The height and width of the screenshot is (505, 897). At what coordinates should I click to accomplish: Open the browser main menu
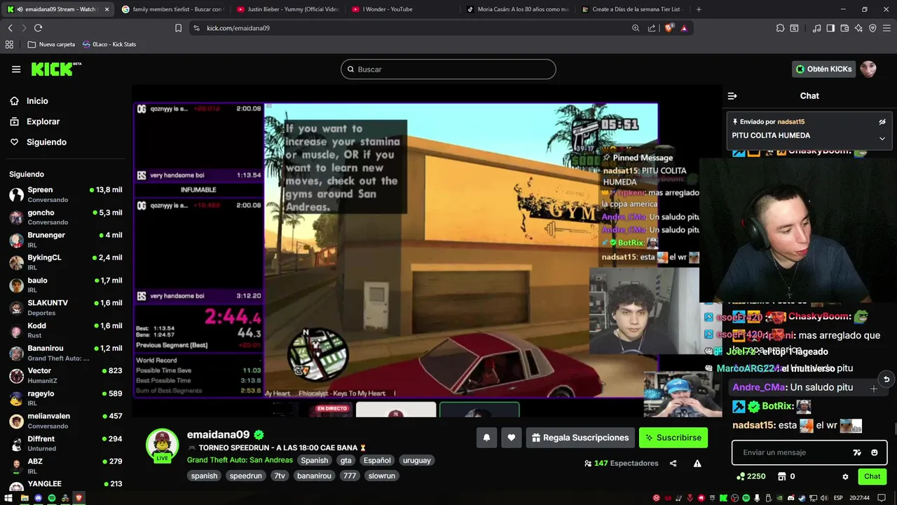pos(887,28)
